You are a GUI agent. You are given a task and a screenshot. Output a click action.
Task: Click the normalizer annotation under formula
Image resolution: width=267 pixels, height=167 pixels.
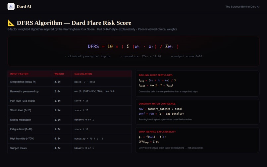[x=141, y=56]
